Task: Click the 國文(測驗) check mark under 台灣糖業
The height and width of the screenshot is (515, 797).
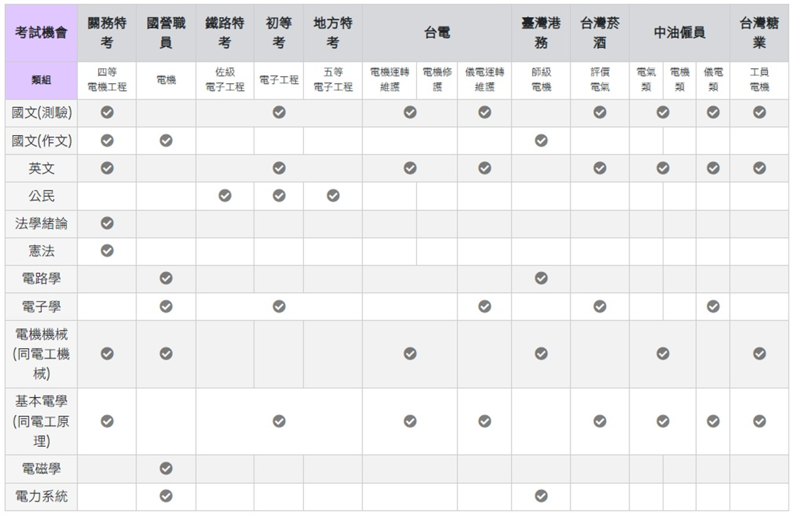Action: pyautogui.click(x=759, y=112)
